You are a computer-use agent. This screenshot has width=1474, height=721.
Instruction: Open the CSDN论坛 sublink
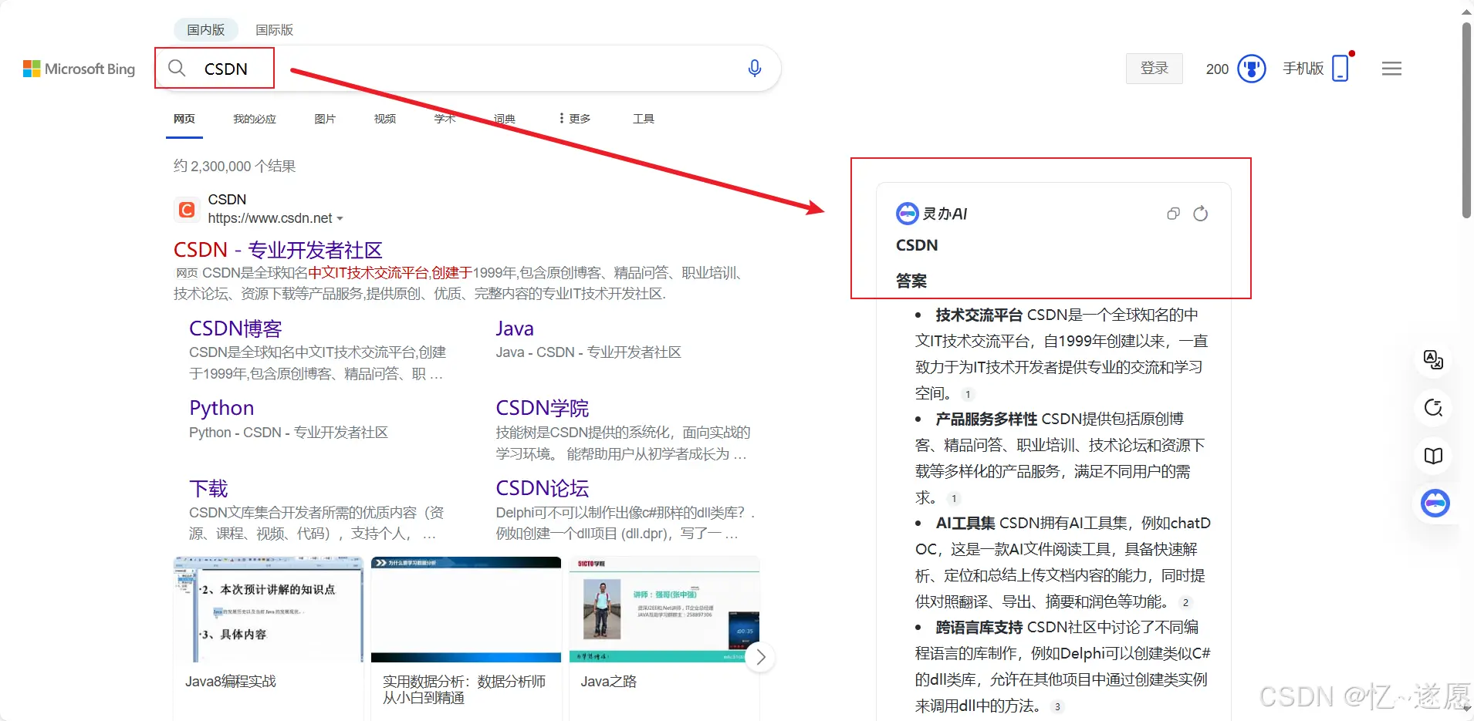tap(542, 488)
